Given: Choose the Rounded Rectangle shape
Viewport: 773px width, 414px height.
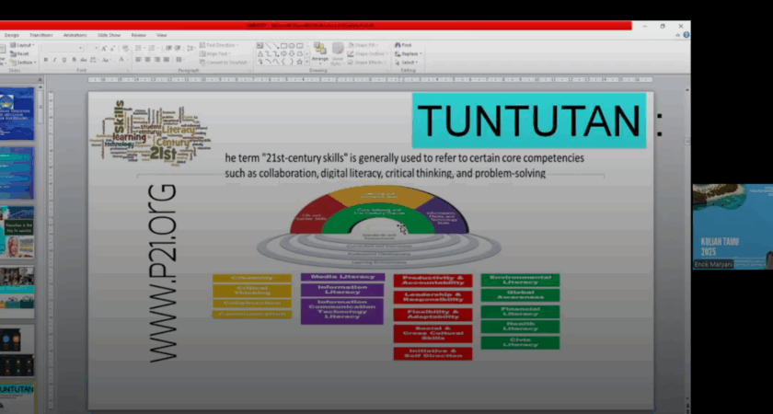Looking at the screenshot, I should (x=300, y=45).
